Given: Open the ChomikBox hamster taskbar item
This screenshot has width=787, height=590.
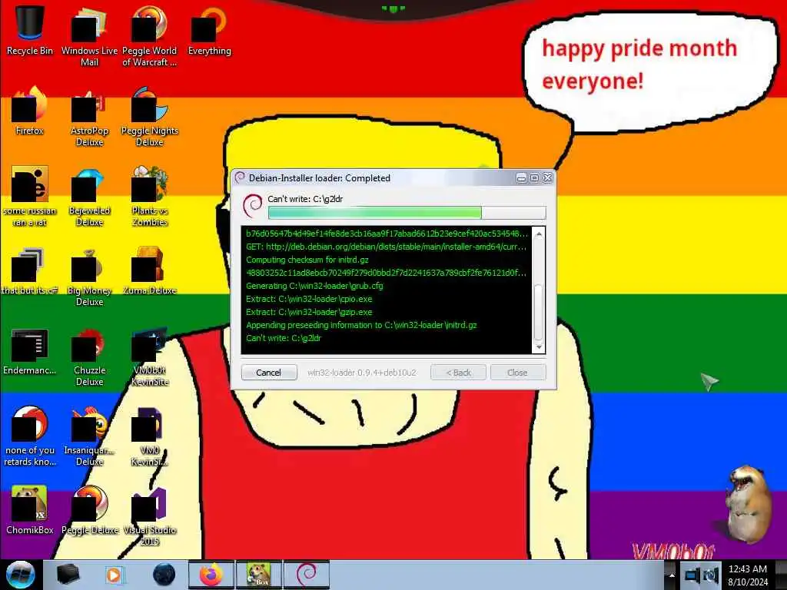Looking at the screenshot, I should click(259, 575).
